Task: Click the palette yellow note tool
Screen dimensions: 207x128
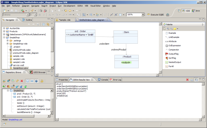Action: point(175,29)
